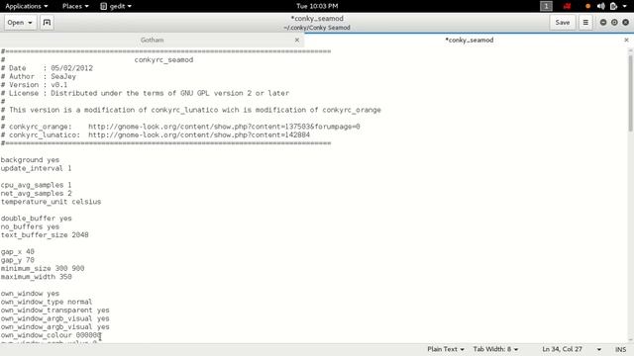Click the line 'gap_x 40'
Screen dimensions: 634x356
click(18, 251)
